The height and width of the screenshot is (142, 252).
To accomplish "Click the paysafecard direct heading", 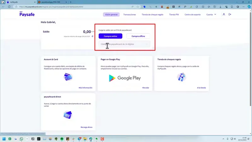I will click(x=52, y=97).
